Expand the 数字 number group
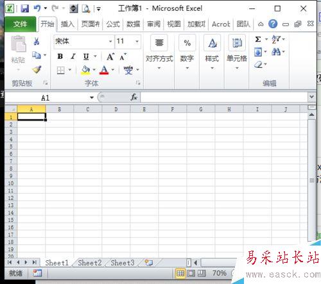Image resolution: width=321 pixels, height=284 pixels. coord(187,53)
